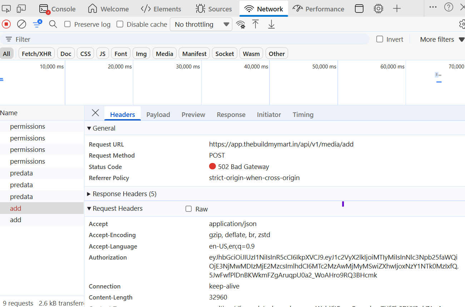Screen dimensions: 465x307
Task: Click the export HAR download icon
Action: coord(271,24)
